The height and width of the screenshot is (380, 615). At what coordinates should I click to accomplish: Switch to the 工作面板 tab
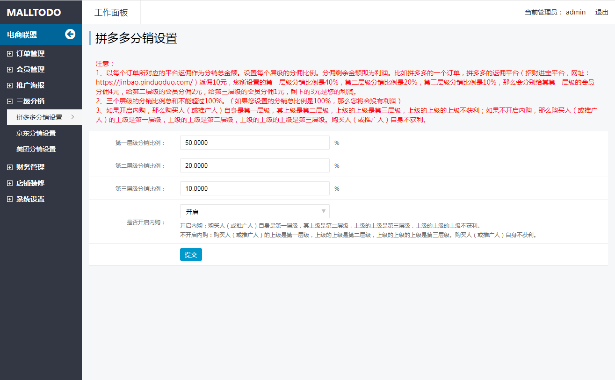(x=111, y=13)
